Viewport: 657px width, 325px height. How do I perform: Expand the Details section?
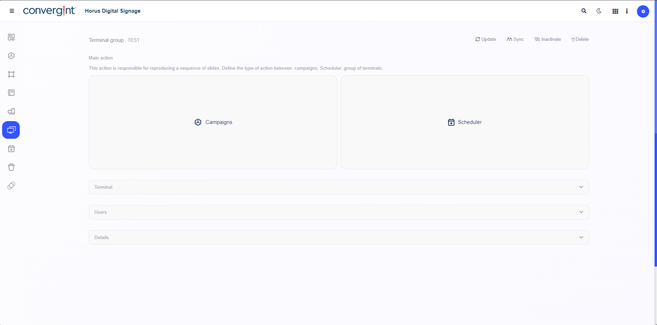click(339, 237)
